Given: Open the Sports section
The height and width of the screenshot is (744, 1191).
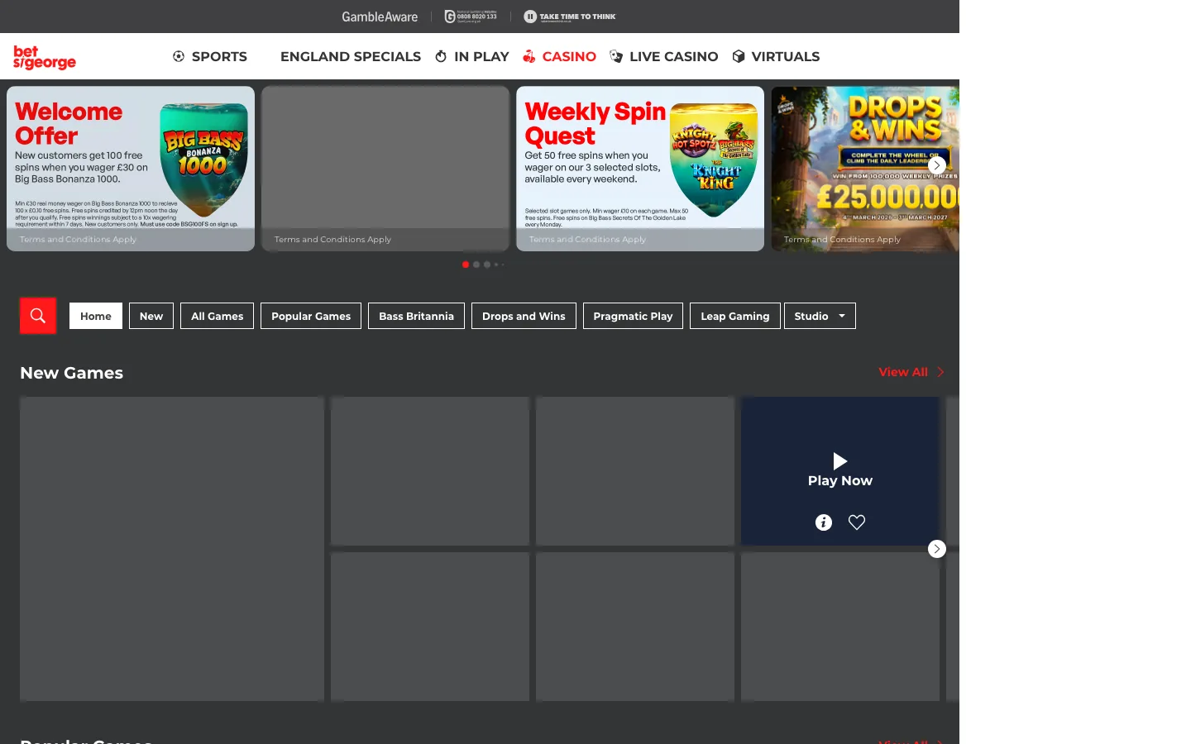Looking at the screenshot, I should pyautogui.click(x=210, y=56).
